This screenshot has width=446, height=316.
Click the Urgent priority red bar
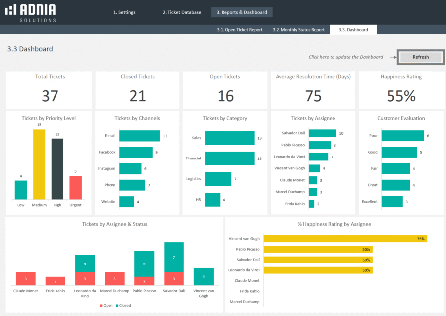[74, 188]
